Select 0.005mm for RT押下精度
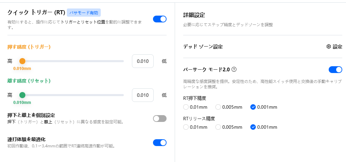 click(x=218, y=107)
